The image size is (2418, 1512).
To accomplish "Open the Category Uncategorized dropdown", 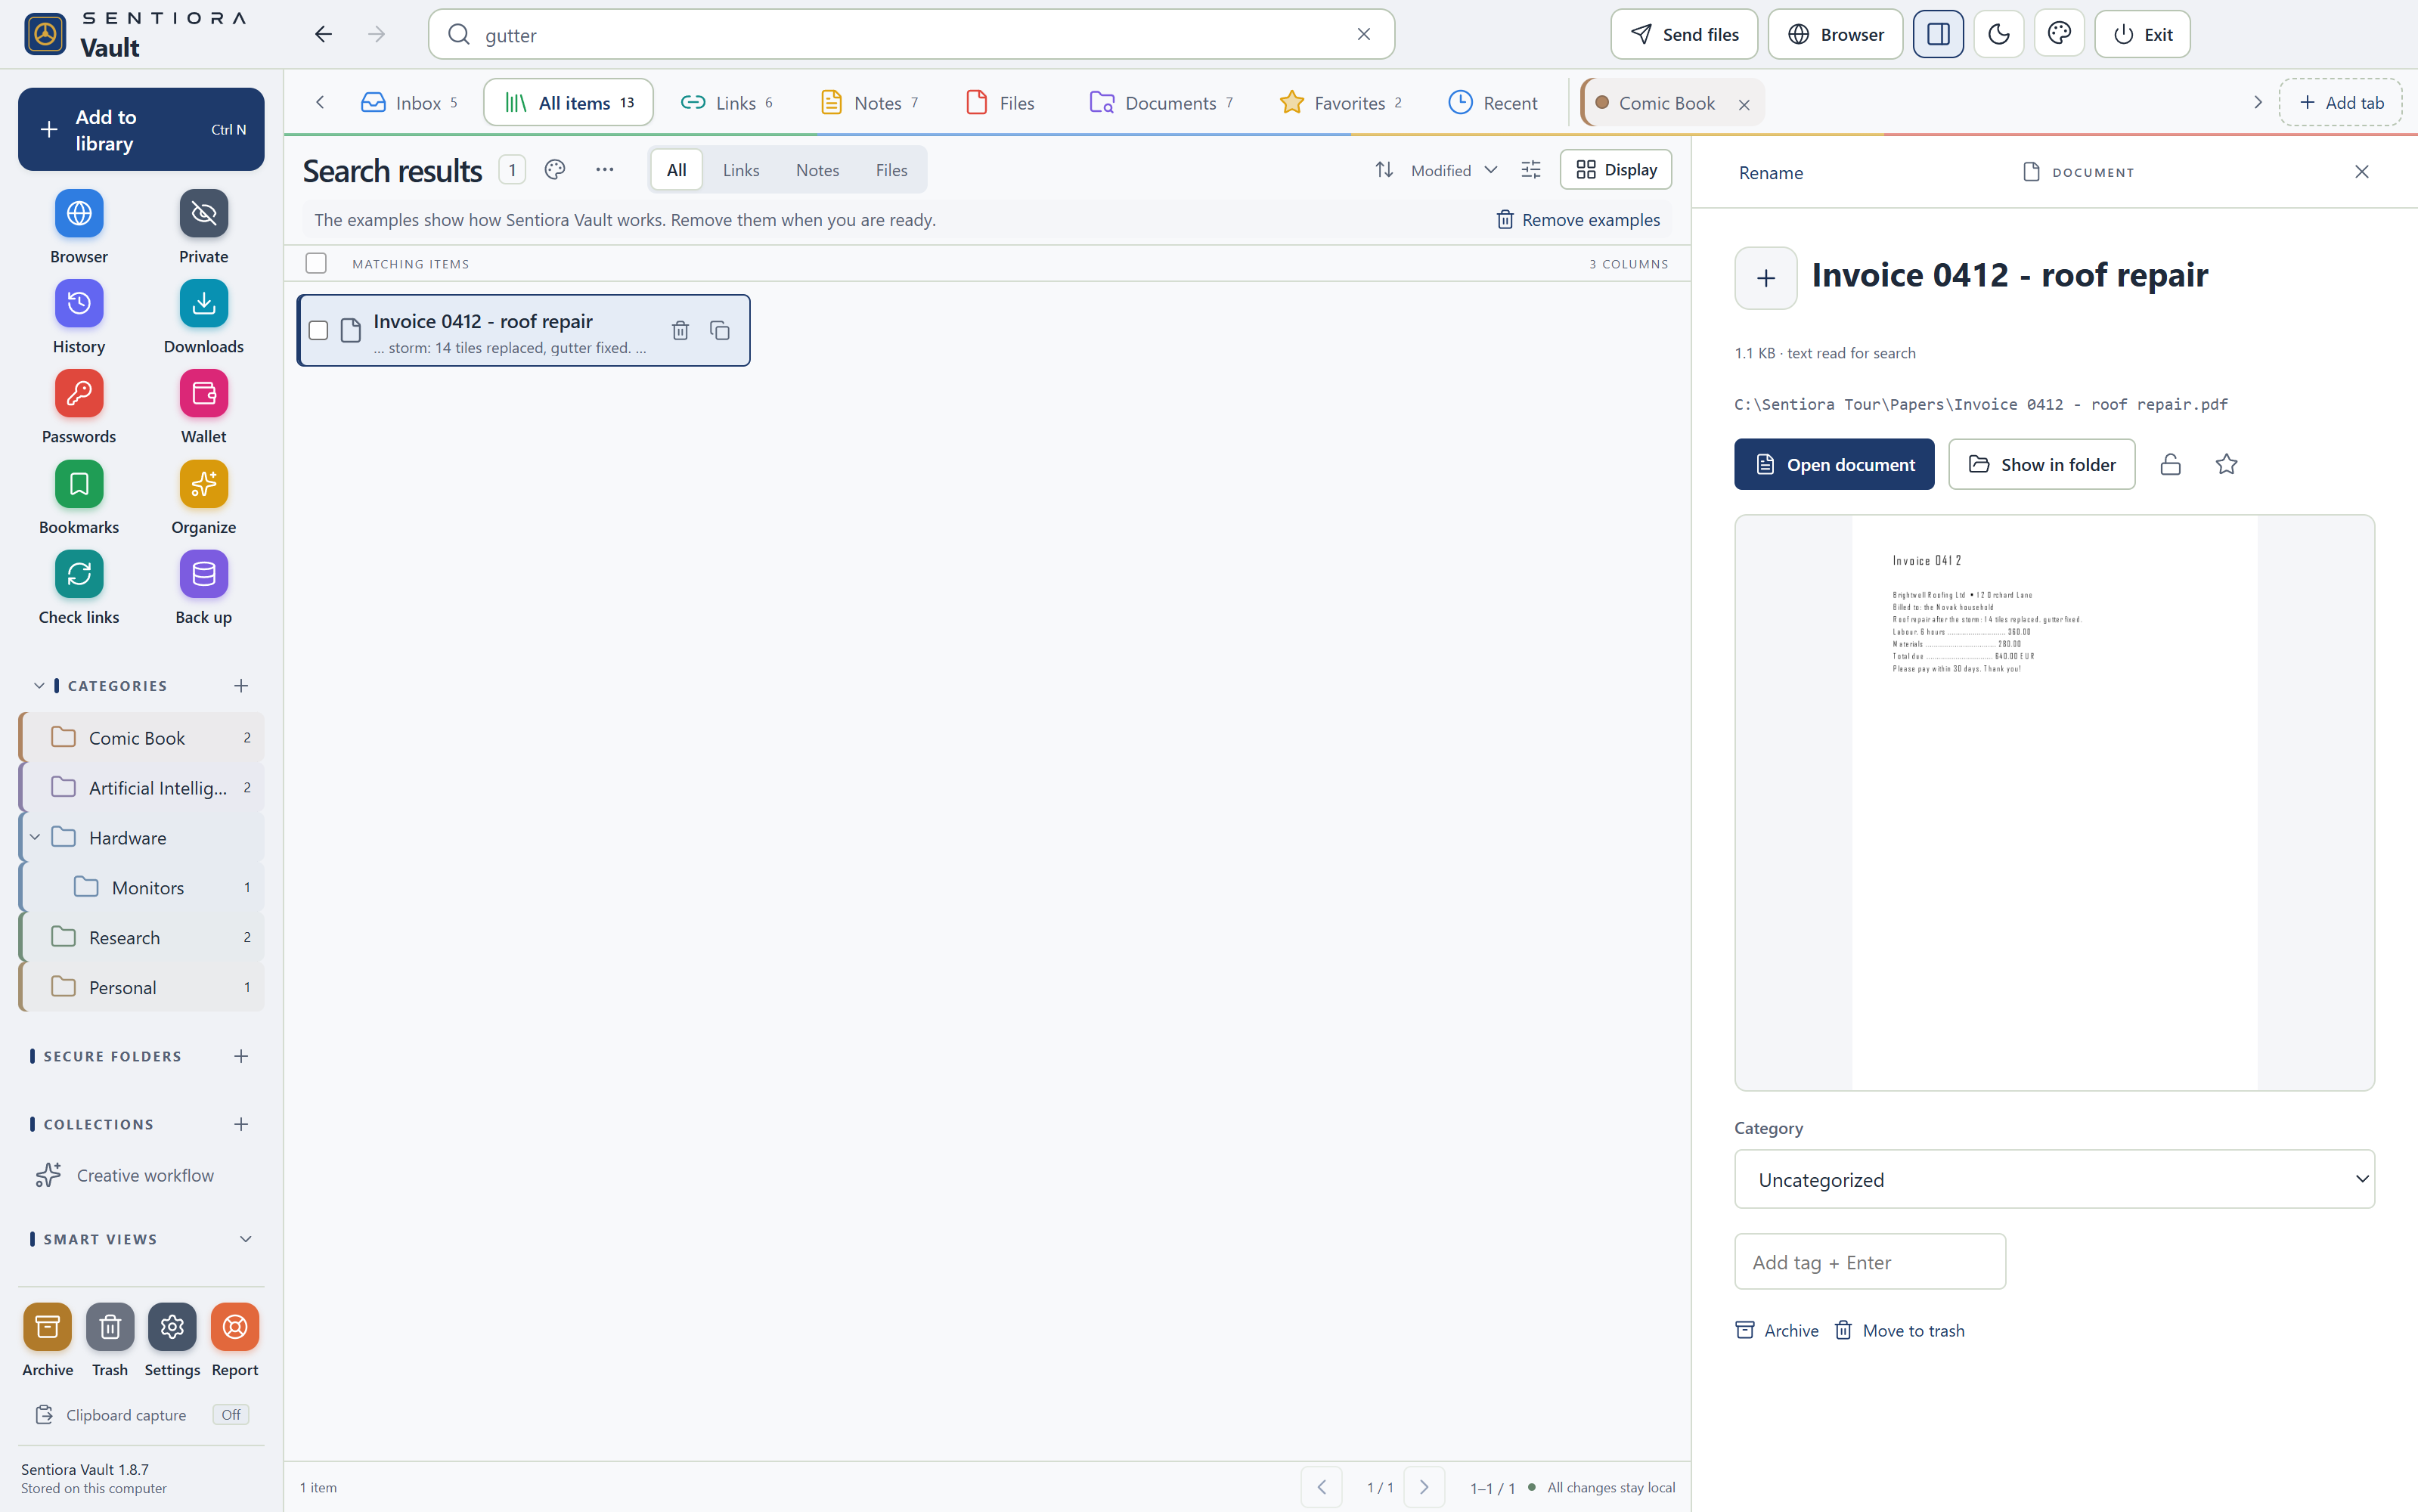I will pyautogui.click(x=2054, y=1179).
